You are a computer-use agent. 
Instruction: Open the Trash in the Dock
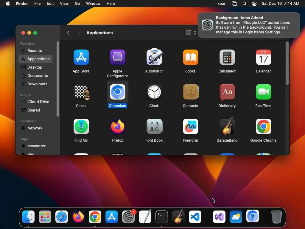click(x=277, y=217)
